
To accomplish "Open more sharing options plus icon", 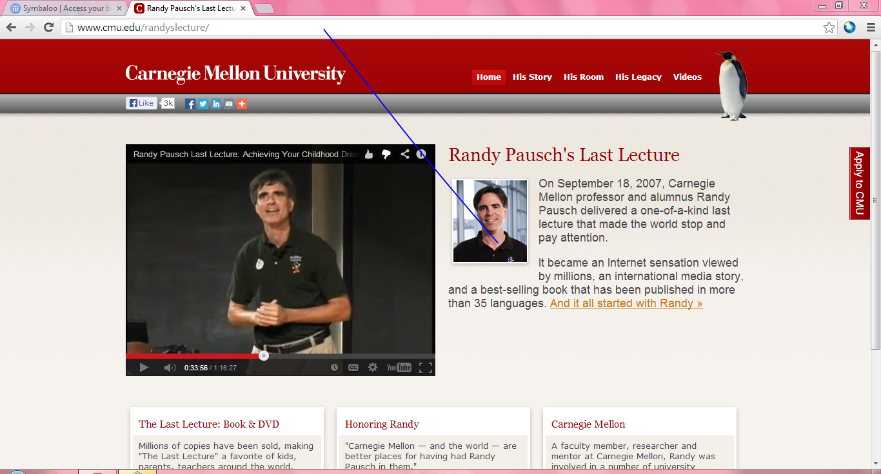I will pyautogui.click(x=242, y=104).
